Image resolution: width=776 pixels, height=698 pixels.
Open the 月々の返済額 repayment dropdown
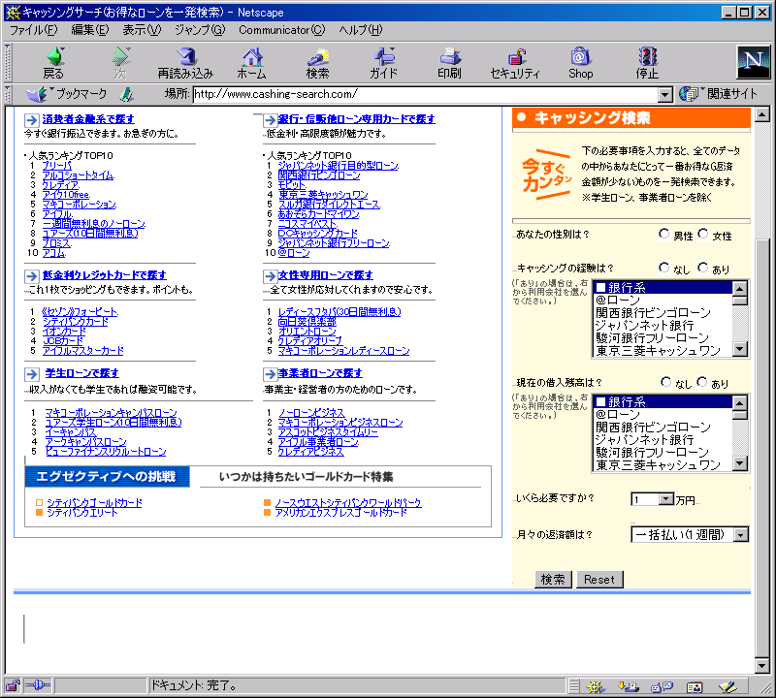[x=740, y=535]
